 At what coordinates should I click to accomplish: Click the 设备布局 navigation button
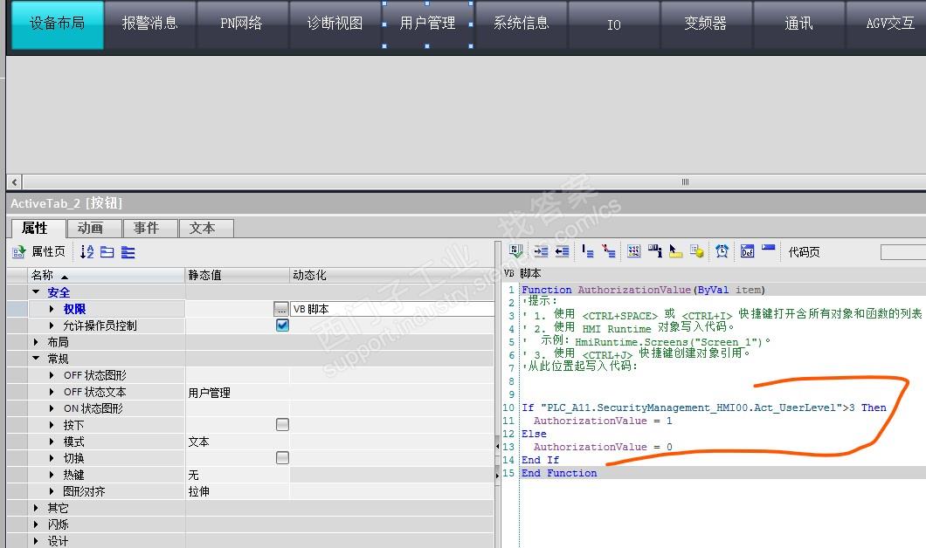point(58,24)
